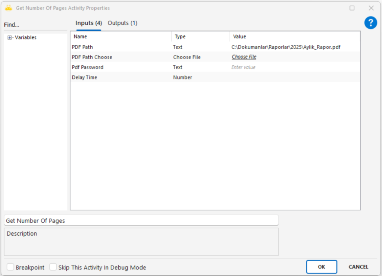Click the Find search field

coord(35,25)
